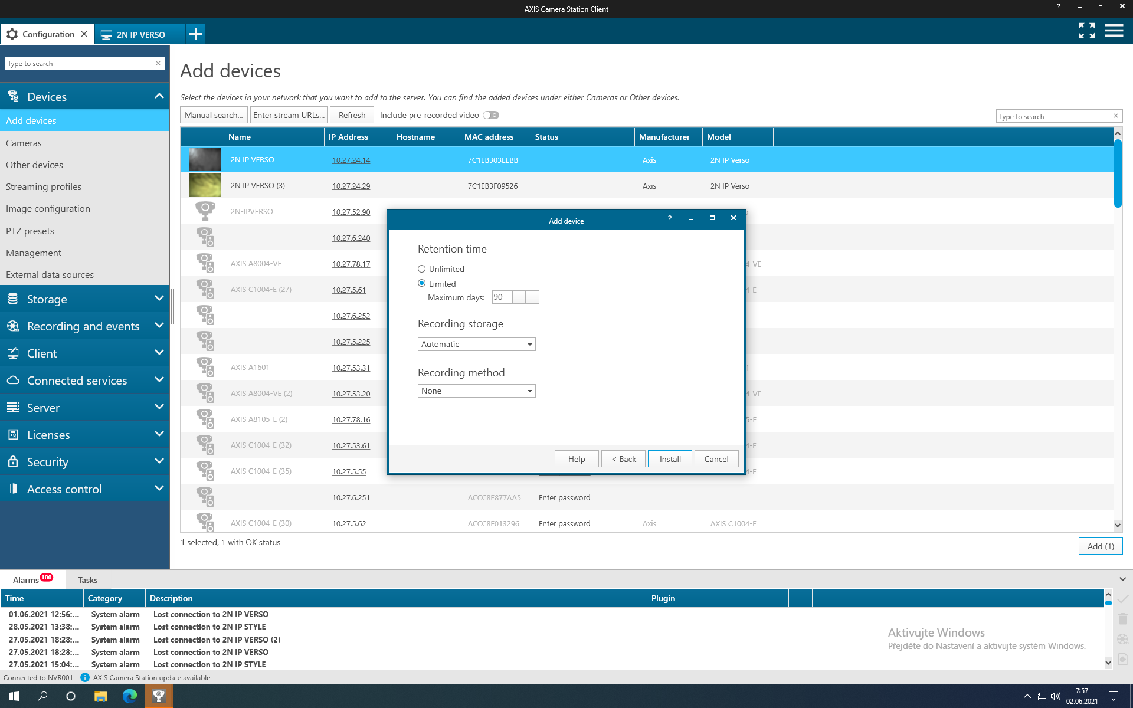Select the 2N IP VERSO (3) thumbnail
Image resolution: width=1133 pixels, height=708 pixels.
click(x=205, y=185)
